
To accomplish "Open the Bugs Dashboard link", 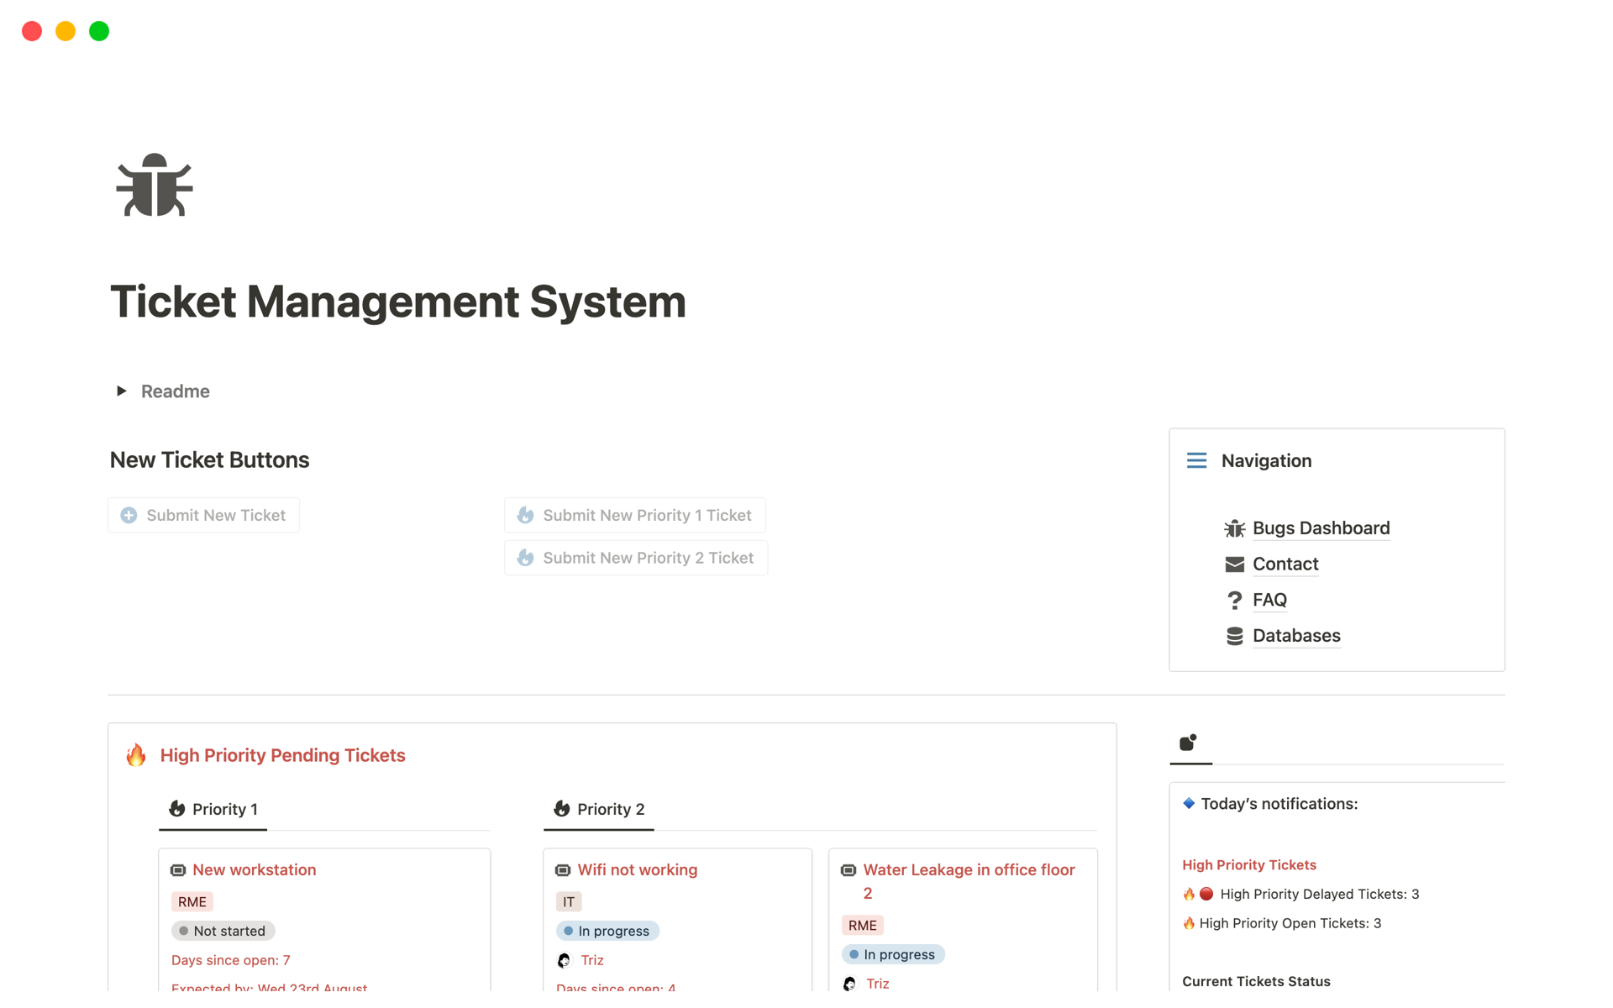I will 1321,528.
